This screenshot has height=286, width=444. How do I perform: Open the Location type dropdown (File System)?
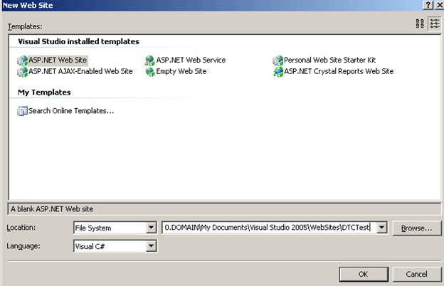[x=151, y=228]
